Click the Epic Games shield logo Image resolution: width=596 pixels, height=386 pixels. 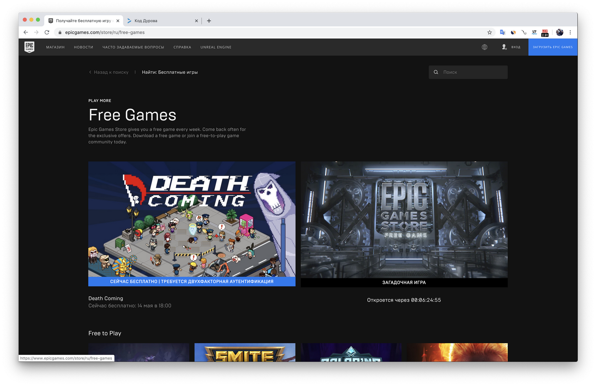click(x=29, y=47)
